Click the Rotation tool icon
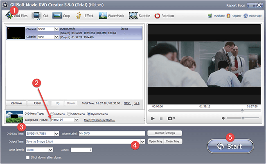The image size is (266, 164). 158,16
